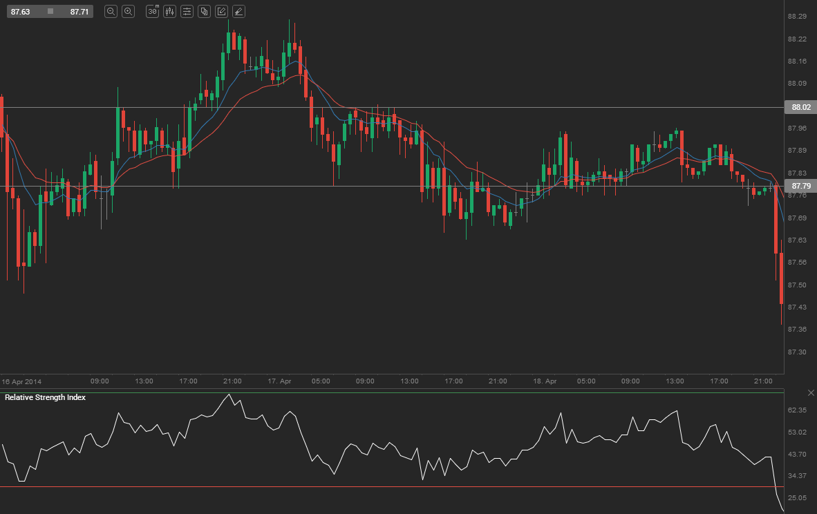
Task: Zoom in the chart with magnifier plus
Action: [128, 11]
